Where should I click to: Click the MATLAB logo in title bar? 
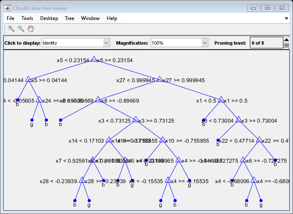(8, 8)
